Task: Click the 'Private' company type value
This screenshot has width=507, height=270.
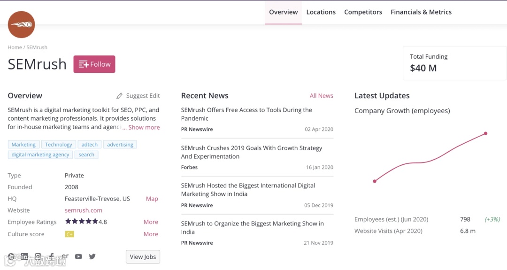Action: click(x=74, y=175)
